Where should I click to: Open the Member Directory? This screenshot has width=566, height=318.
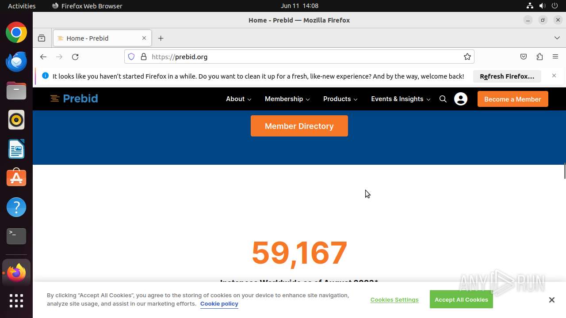pyautogui.click(x=299, y=126)
